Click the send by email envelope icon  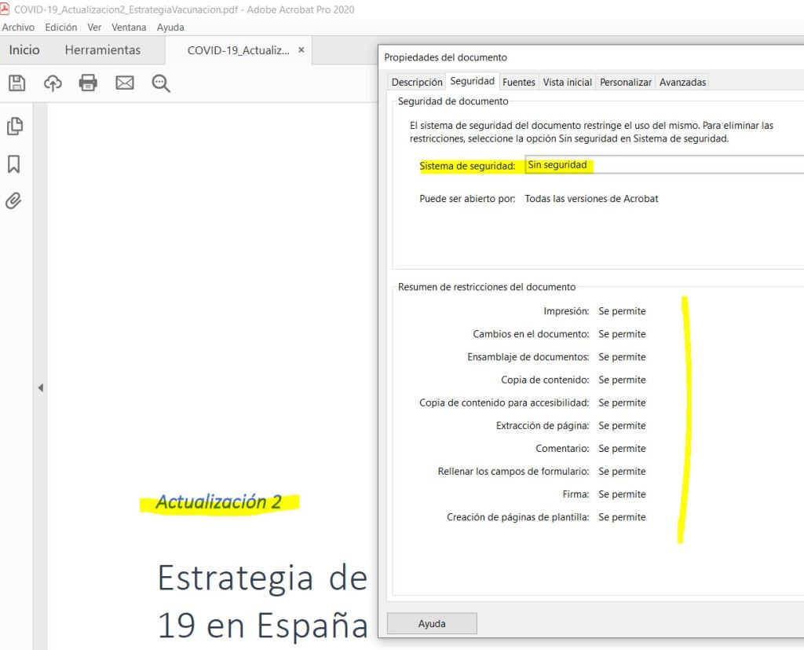[x=125, y=83]
